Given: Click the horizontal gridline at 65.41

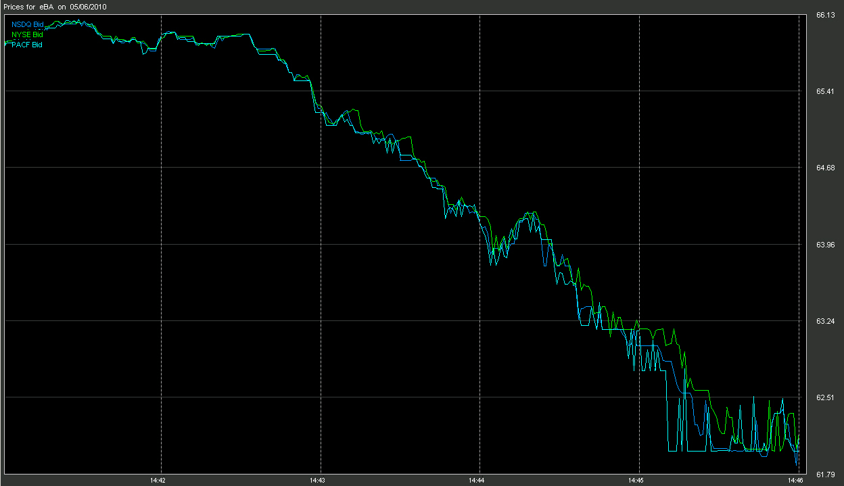Looking at the screenshot, I should click(406, 91).
